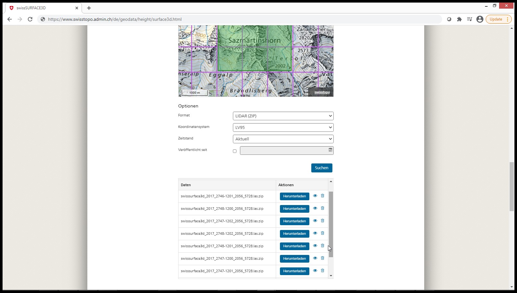The image size is (517, 293).
Task: Delete the 2748-1202 file via trash icon
Action: (322, 233)
